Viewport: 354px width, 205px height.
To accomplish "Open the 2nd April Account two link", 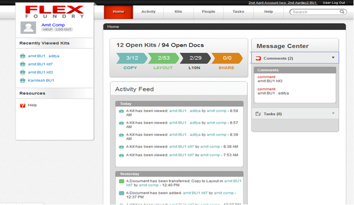I will [282, 3].
